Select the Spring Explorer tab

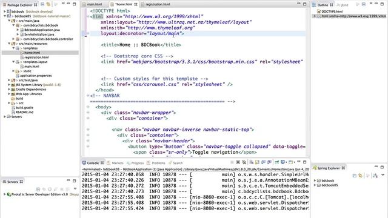329,168
